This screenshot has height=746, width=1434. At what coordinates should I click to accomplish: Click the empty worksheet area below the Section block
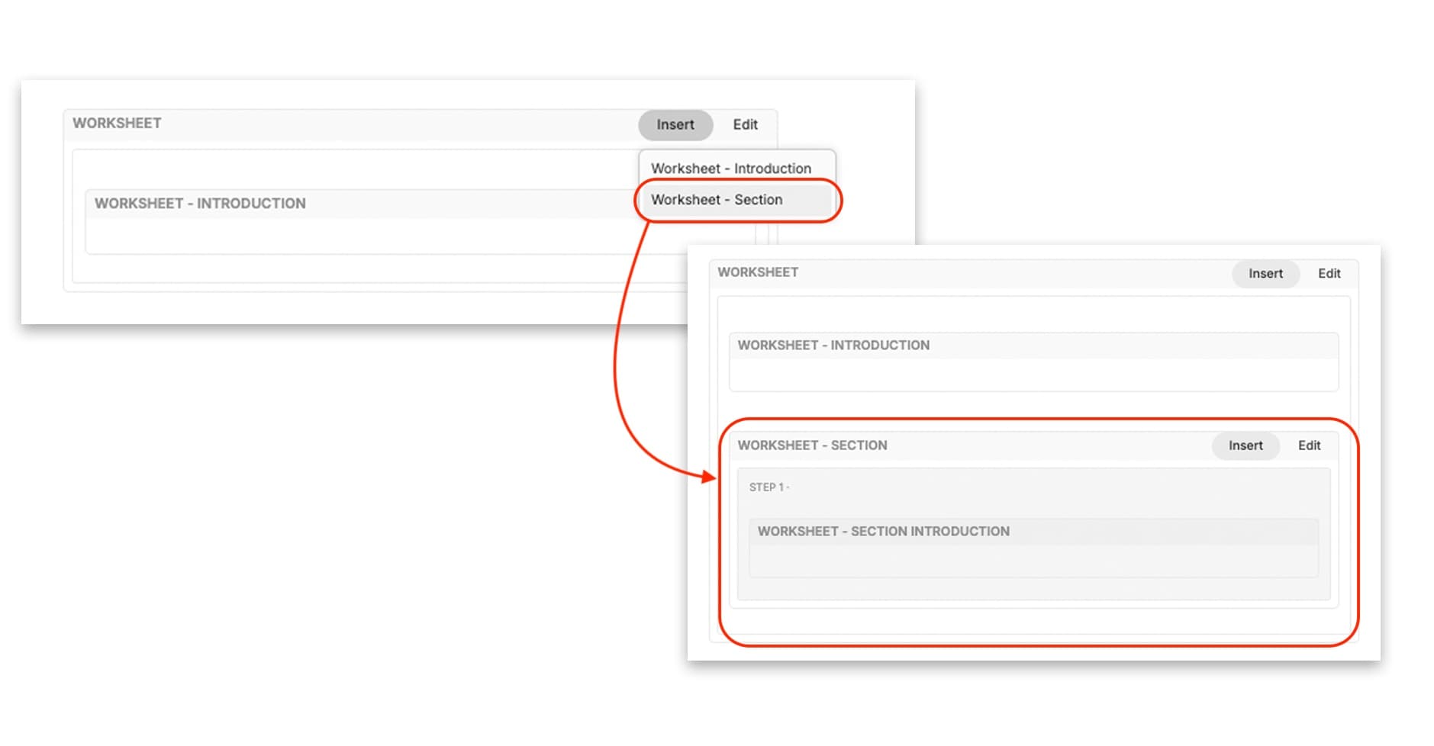[x=1033, y=622]
